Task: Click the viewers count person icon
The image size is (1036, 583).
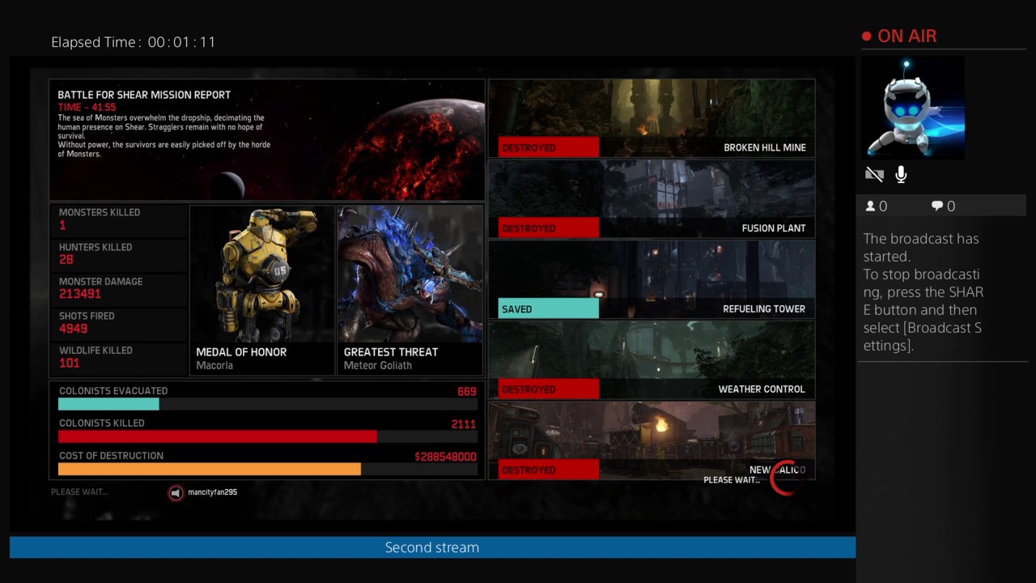Action: [871, 206]
